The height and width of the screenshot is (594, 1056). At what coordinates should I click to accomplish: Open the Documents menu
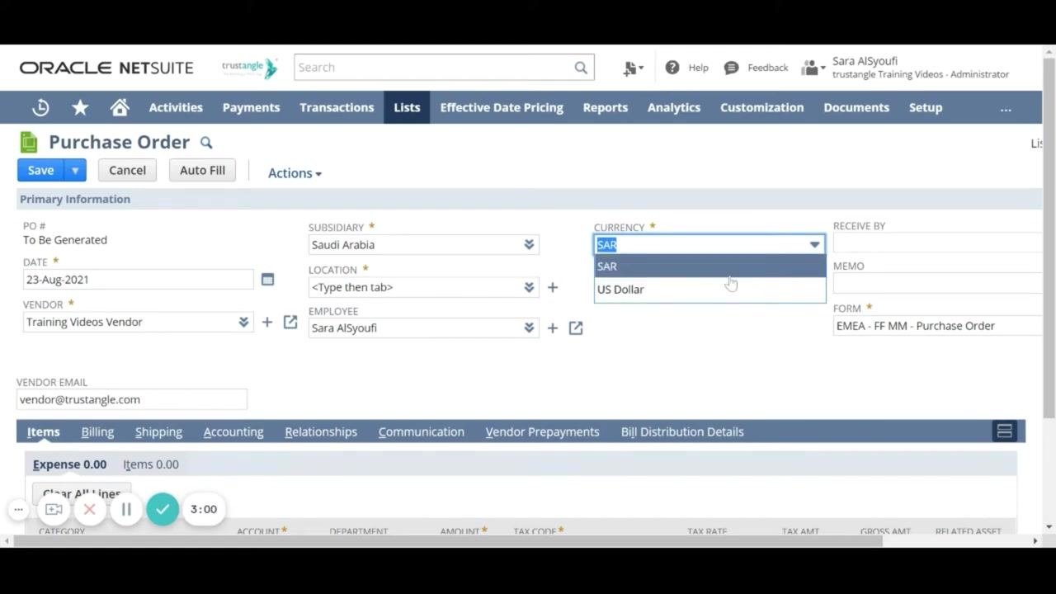(856, 107)
